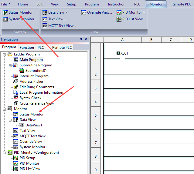Click the Subroutine Program icon in the tree
This screenshot has width=194, height=174.
click(x=16, y=65)
